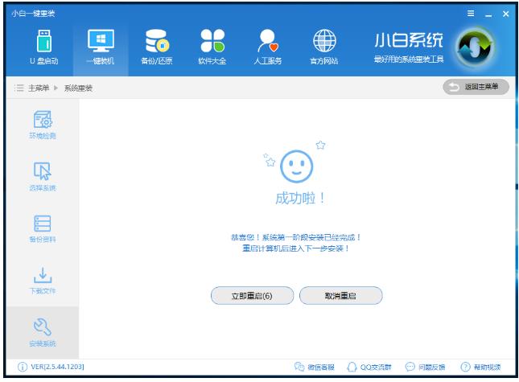Open 微信客服 link

tap(314, 367)
